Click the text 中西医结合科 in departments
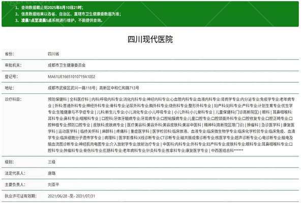The image size is (305, 203). pyautogui.click(x=222, y=150)
